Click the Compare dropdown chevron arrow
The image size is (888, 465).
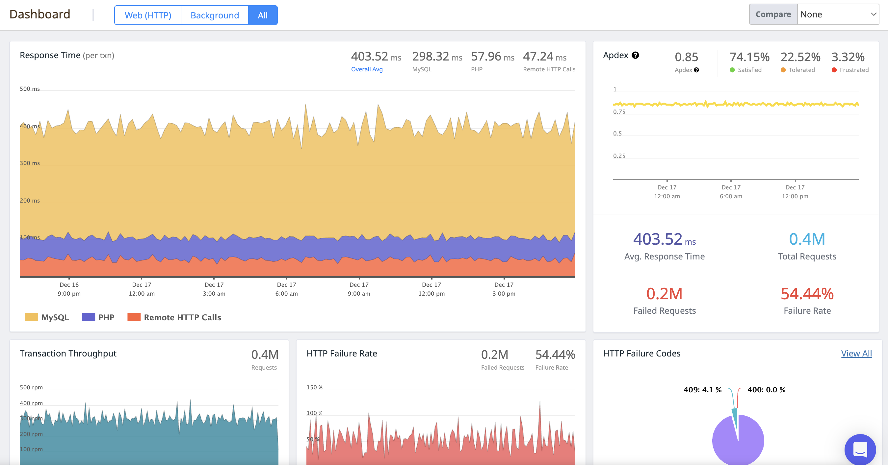(x=873, y=14)
